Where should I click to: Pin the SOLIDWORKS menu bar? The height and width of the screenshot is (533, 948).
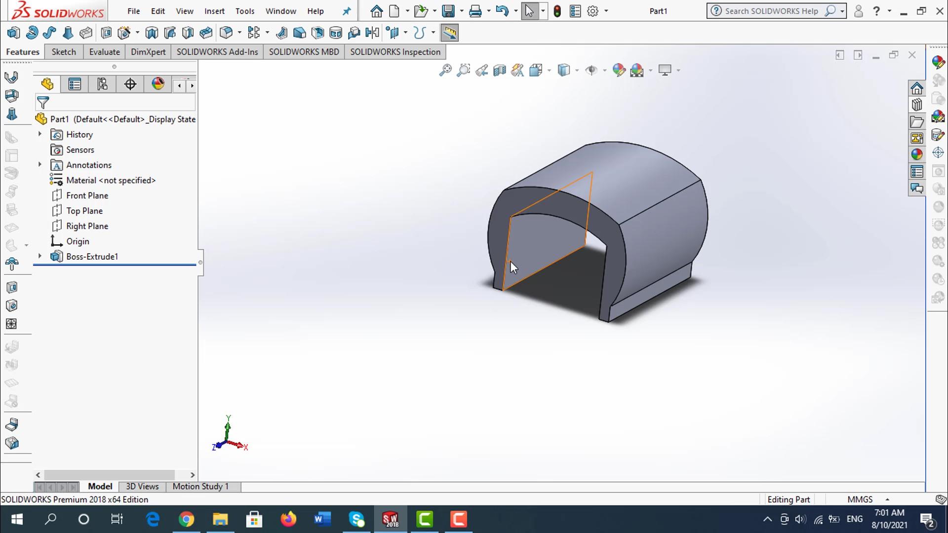tap(347, 11)
